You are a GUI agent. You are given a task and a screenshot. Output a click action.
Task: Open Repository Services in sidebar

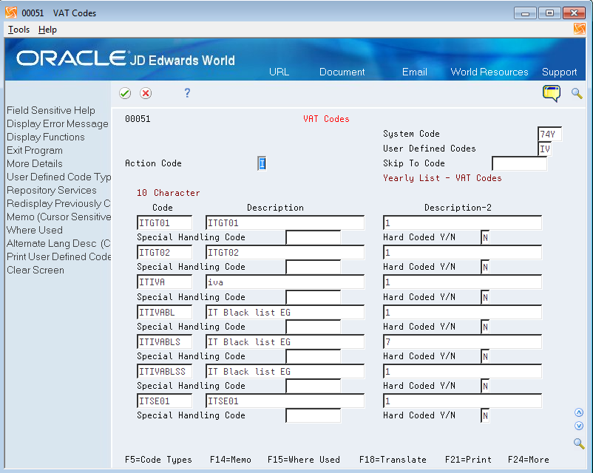tap(52, 190)
